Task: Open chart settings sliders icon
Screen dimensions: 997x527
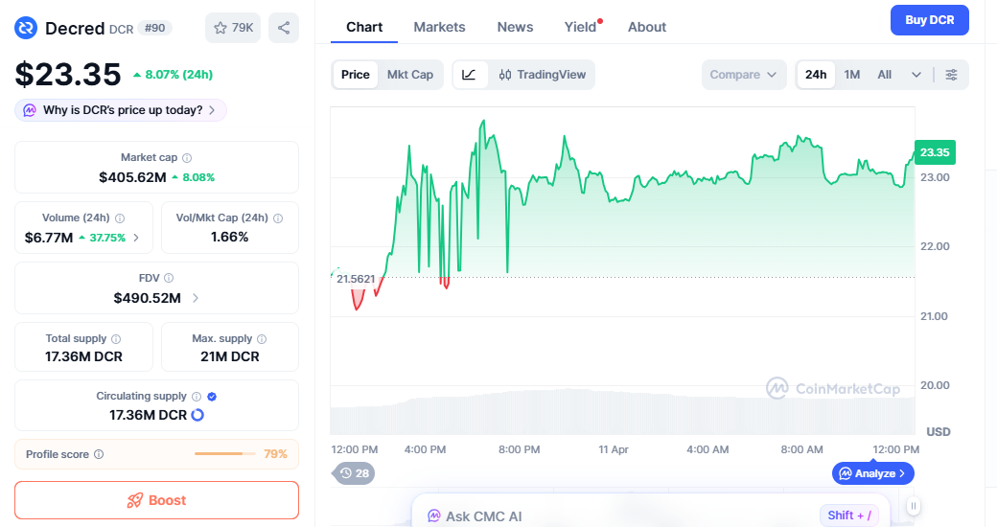Action: click(951, 75)
